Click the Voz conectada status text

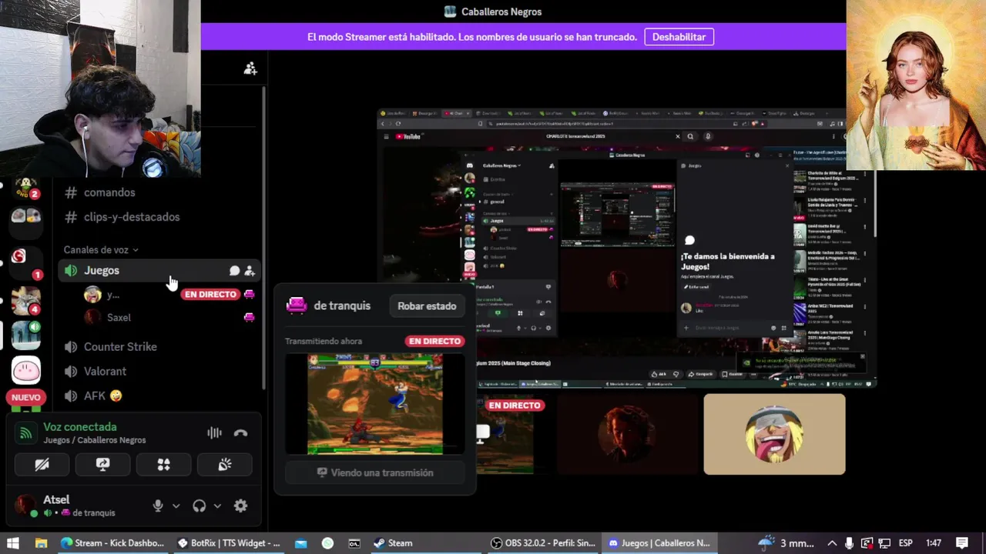click(x=80, y=427)
